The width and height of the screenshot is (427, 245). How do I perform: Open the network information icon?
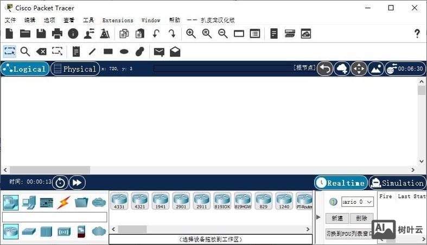73,34
